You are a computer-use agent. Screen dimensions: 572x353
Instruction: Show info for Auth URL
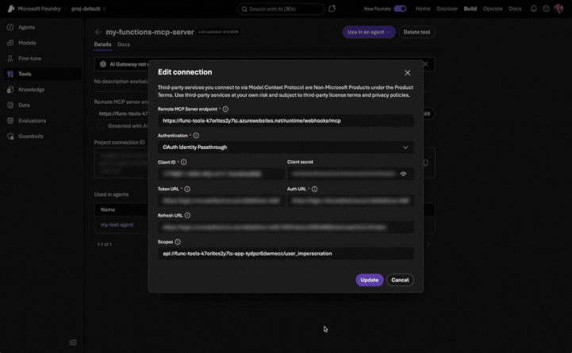(x=314, y=189)
